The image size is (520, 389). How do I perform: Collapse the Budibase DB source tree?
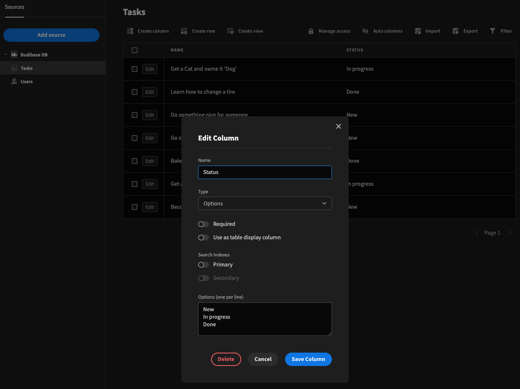6,55
